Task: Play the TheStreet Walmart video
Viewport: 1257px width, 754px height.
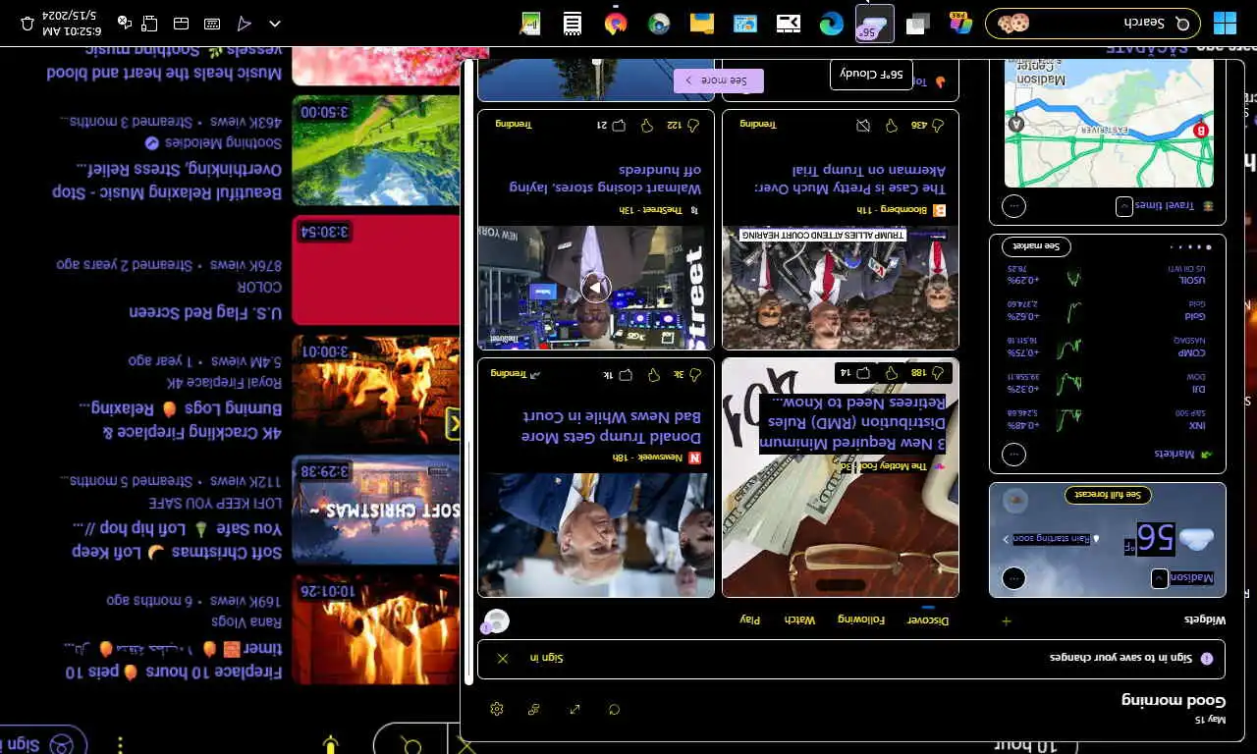Action: tap(596, 288)
